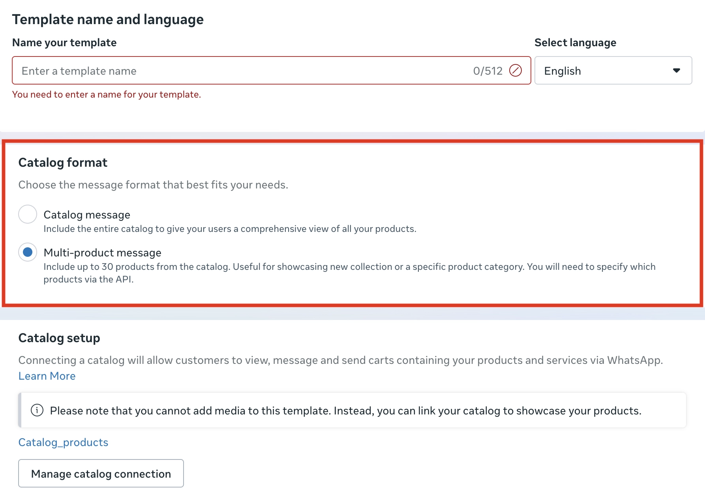Click the Multi-product message option label

tap(102, 253)
